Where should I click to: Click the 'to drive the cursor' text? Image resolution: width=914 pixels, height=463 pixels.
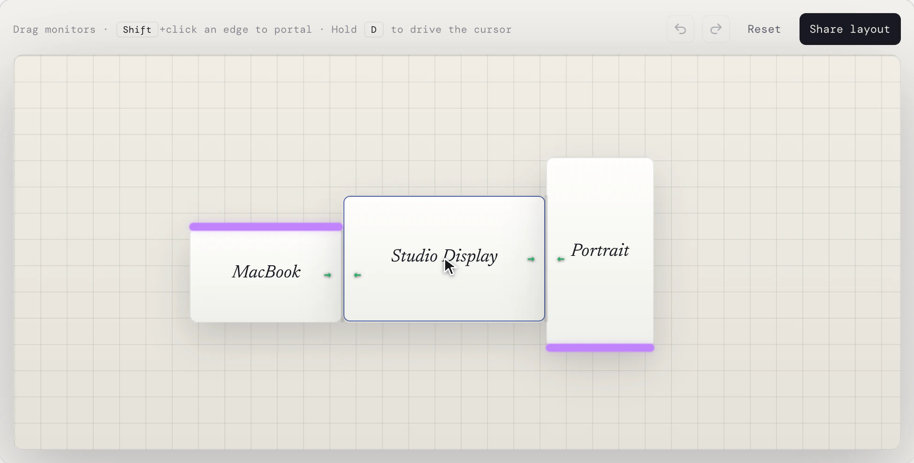click(x=451, y=30)
